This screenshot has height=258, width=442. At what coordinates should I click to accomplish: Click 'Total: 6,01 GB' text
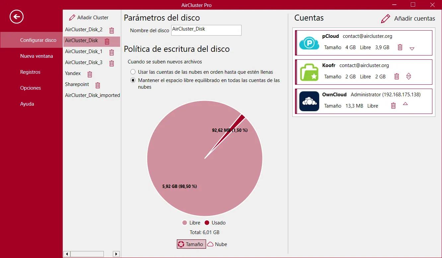tap(204, 232)
